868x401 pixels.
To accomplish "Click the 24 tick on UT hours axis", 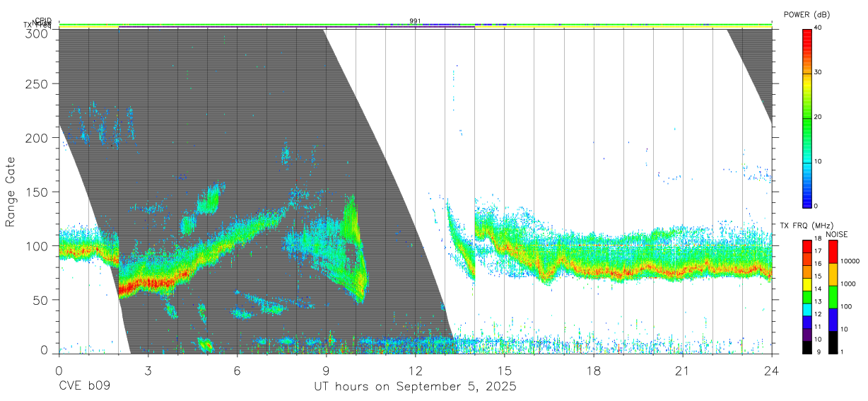I will pyautogui.click(x=772, y=371).
